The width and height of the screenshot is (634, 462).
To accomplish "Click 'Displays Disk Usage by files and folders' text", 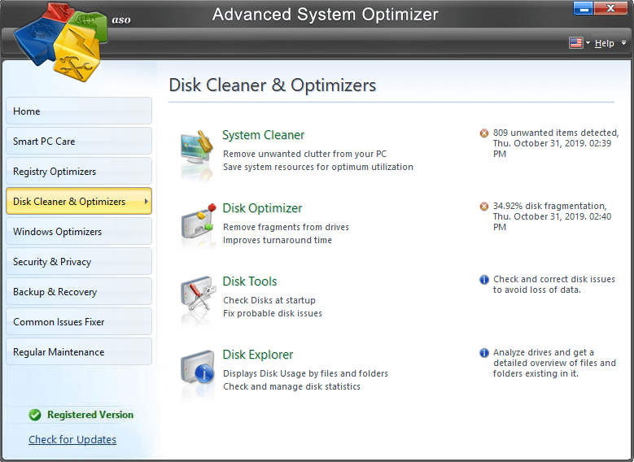I will (305, 373).
